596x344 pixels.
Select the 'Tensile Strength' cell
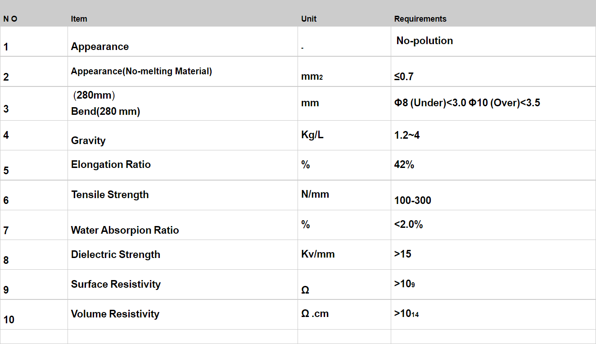coord(182,195)
